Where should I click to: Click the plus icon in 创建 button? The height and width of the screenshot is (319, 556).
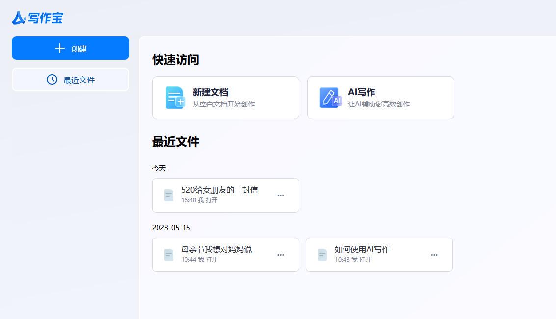tap(60, 48)
